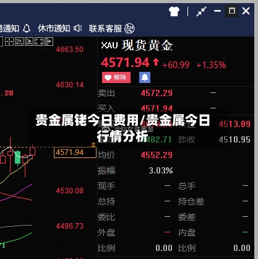Image resolution: width=258 pixels, height=259 pixels.
Task: Maximize the trading window
Action: click(x=232, y=11)
